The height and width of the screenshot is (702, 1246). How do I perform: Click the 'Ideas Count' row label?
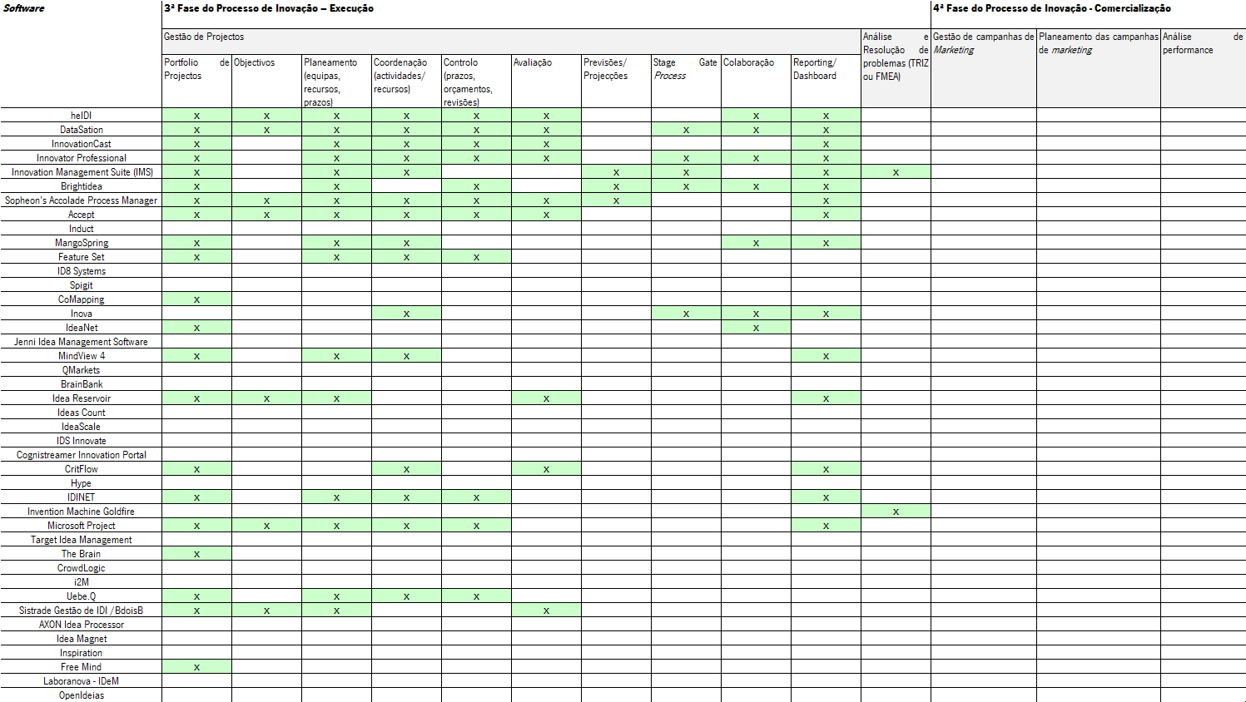tap(82, 413)
